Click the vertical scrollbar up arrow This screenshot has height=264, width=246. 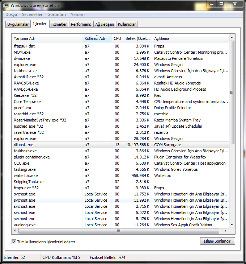point(232,37)
